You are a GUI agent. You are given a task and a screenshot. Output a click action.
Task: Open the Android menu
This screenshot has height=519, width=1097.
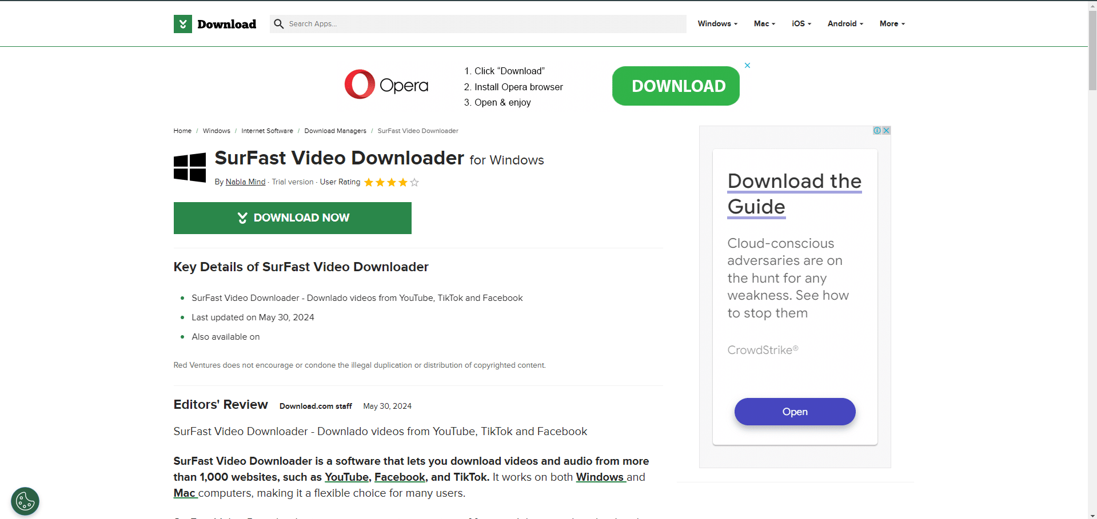[844, 23]
